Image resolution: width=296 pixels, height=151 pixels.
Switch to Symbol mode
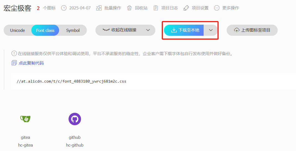pos(73,30)
